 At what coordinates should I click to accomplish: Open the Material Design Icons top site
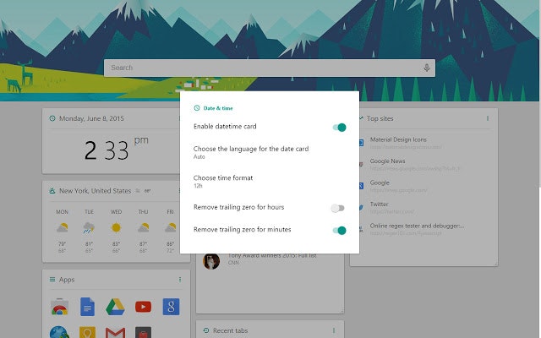point(398,139)
